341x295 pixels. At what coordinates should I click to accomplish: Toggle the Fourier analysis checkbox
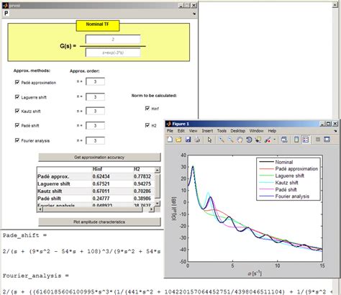[17, 140]
